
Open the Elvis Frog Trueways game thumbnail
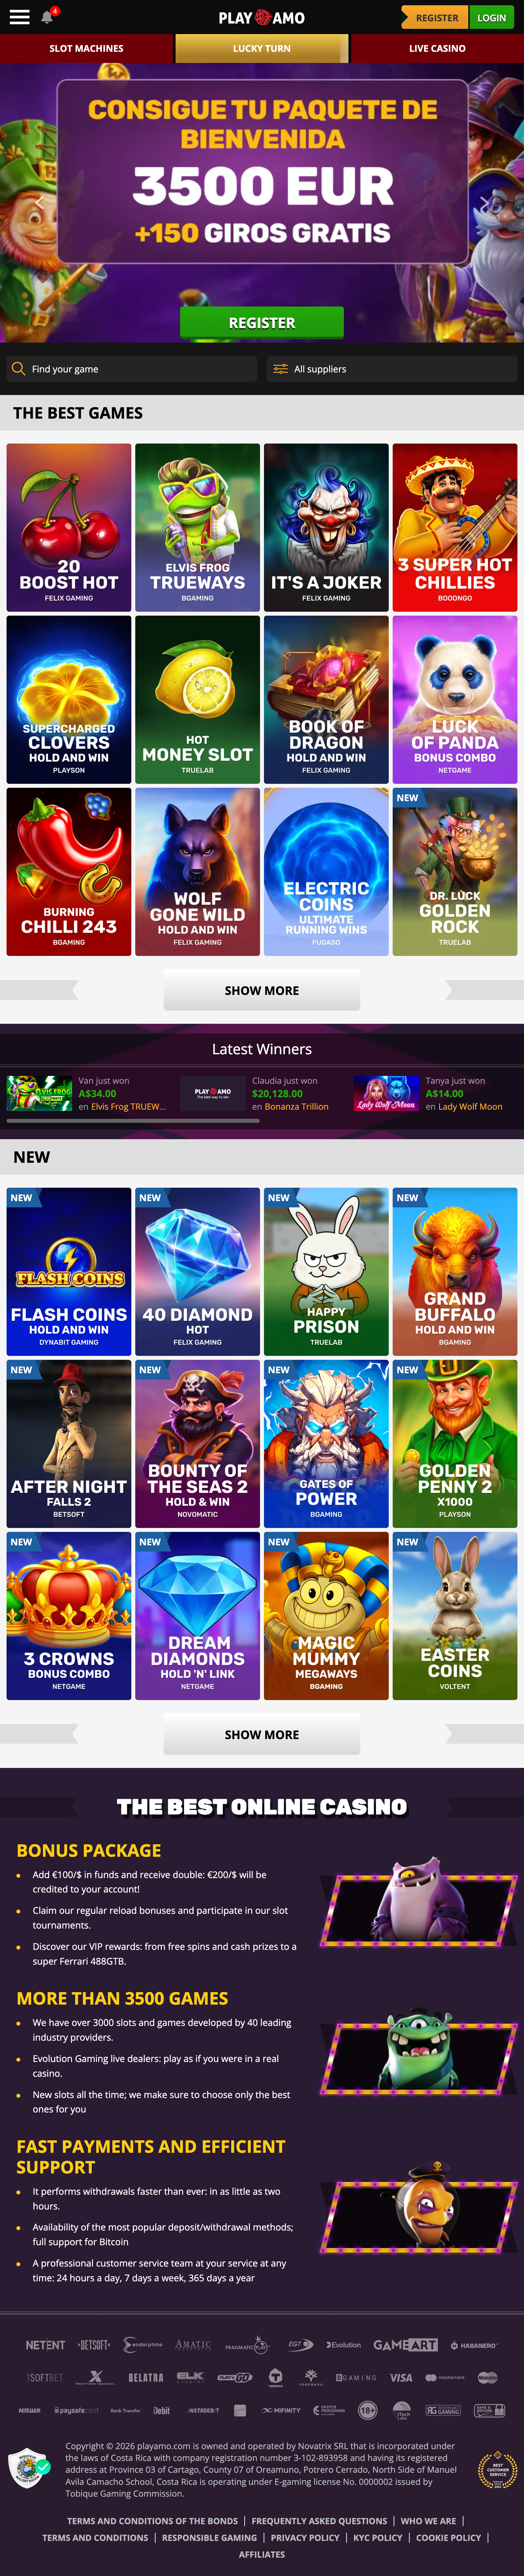(197, 527)
